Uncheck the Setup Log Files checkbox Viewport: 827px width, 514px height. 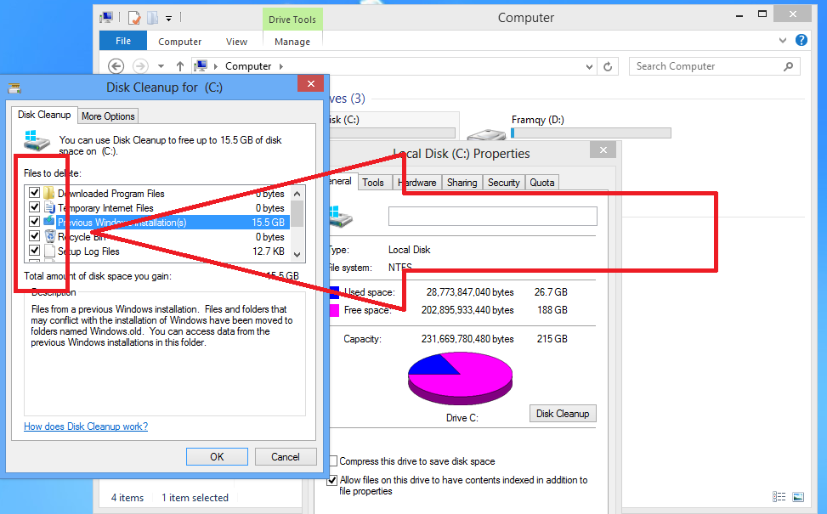[34, 250]
